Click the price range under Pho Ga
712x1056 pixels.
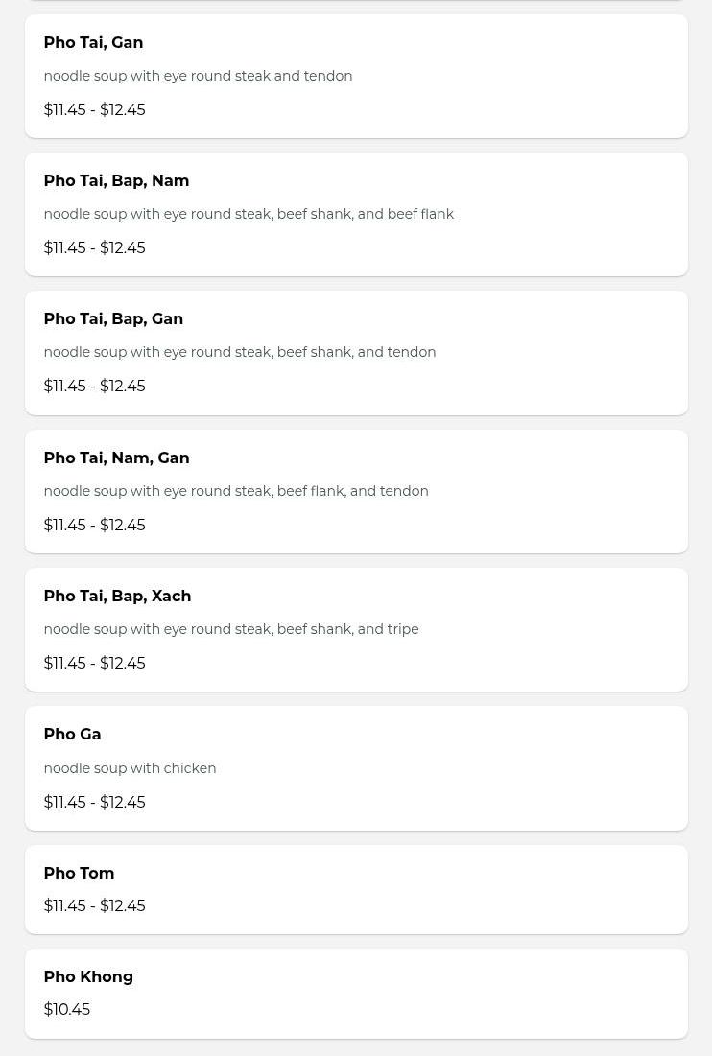point(94,802)
